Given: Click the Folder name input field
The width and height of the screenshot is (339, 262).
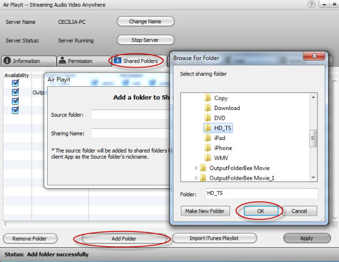Looking at the screenshot, I should 261,193.
